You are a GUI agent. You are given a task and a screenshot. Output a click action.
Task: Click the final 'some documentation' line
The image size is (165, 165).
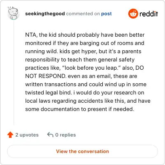coord(80,109)
